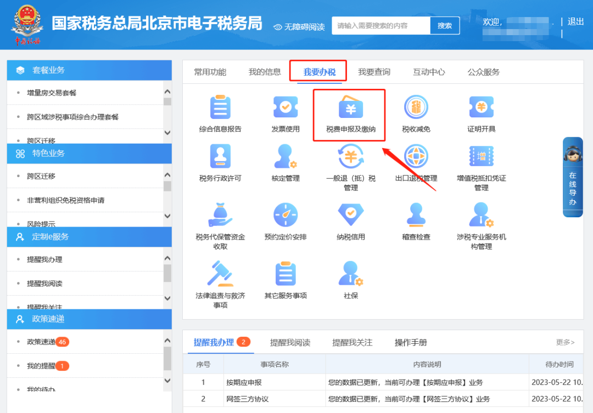The image size is (593, 413).
Task: Open 稽查检查 icon
Action: coord(416,215)
